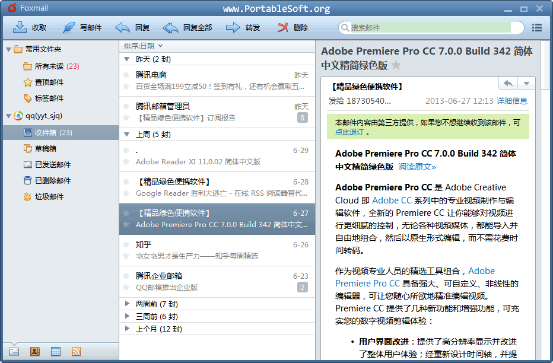553x363 pixels.
Task: Delete the email with 删除 icon
Action: coord(284,27)
